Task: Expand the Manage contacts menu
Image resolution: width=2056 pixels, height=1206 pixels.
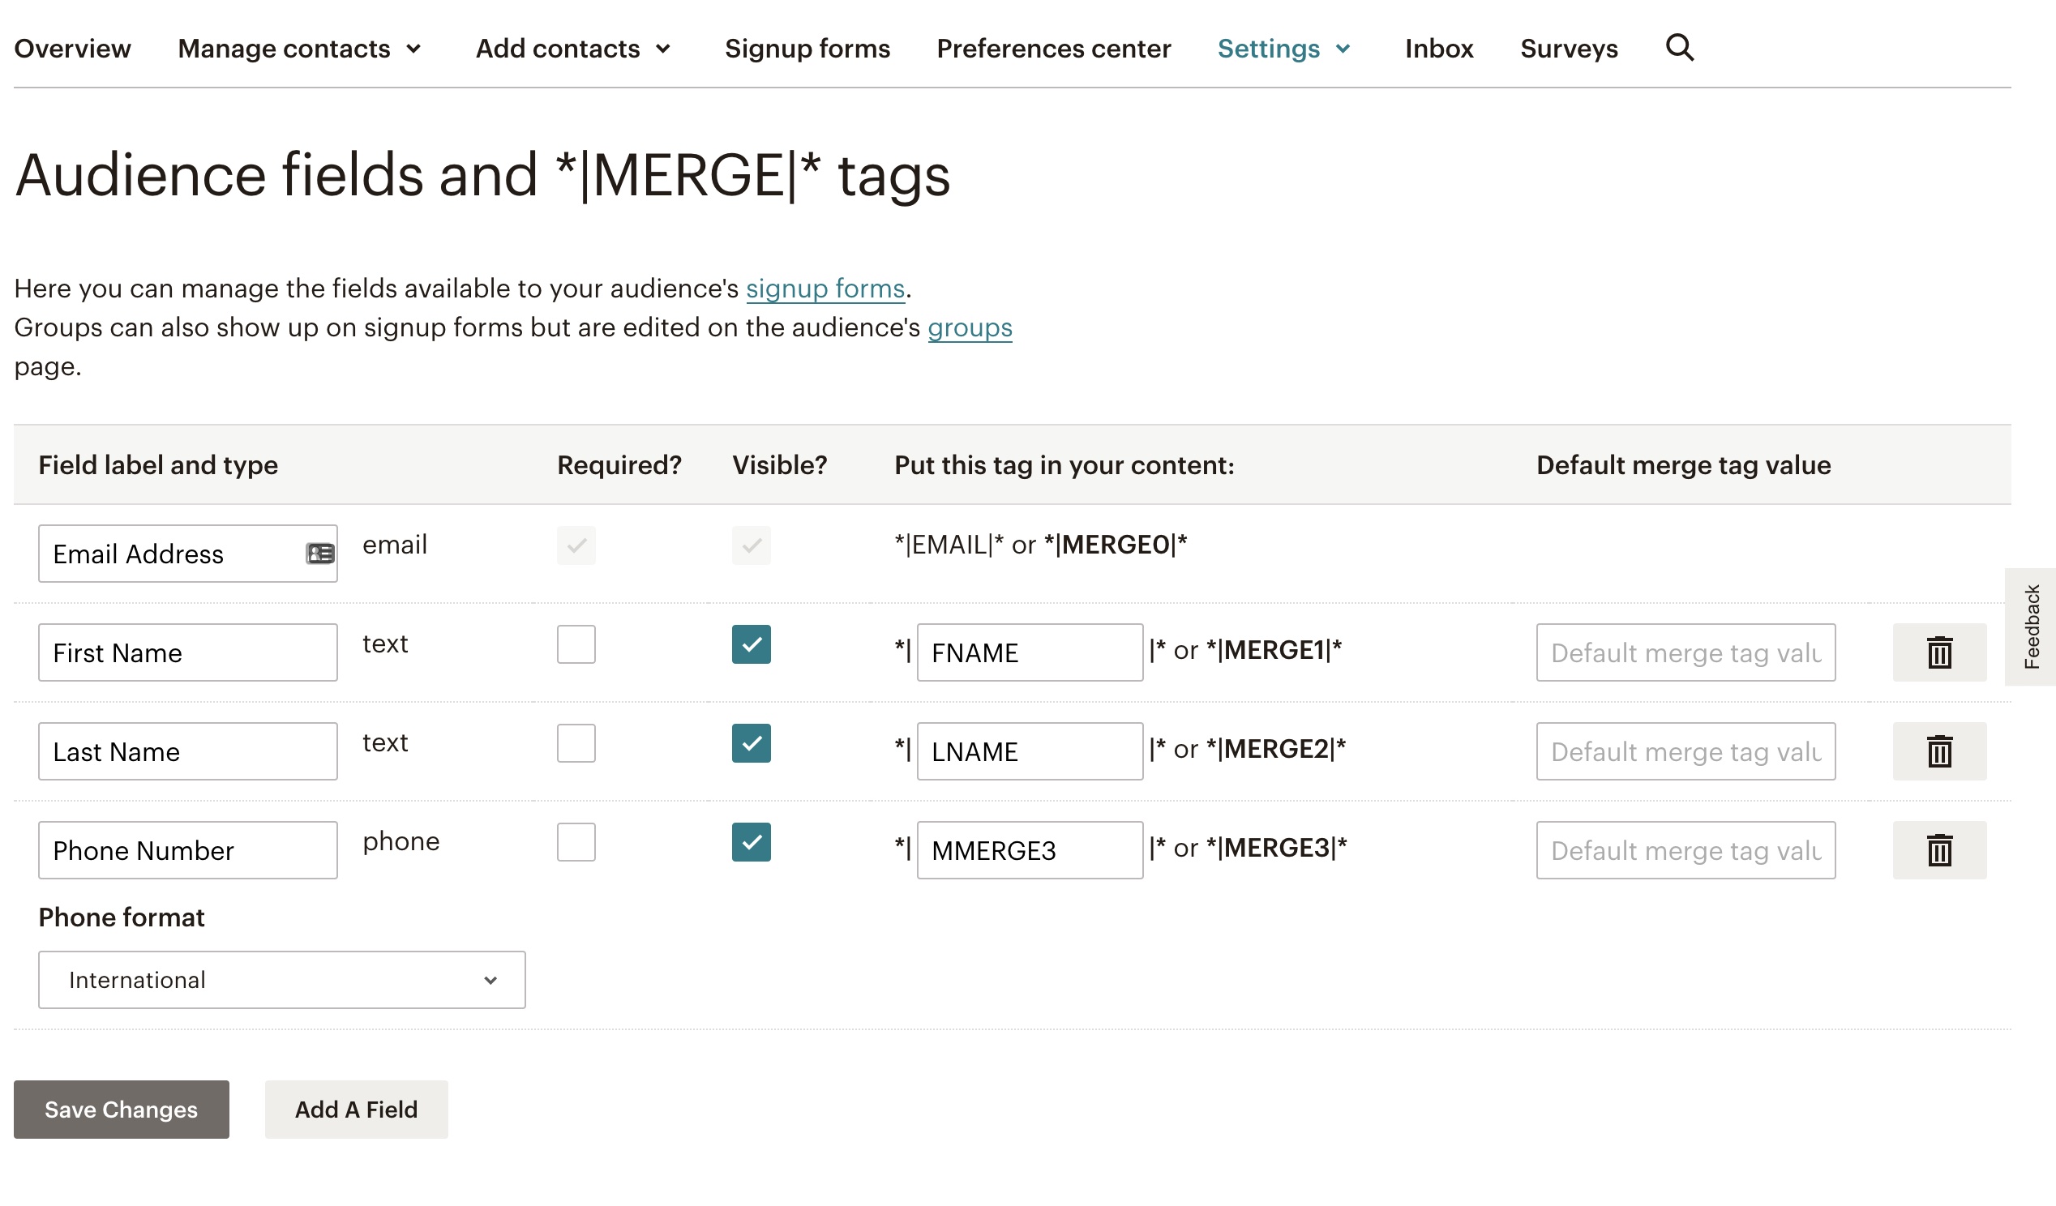Action: point(299,49)
